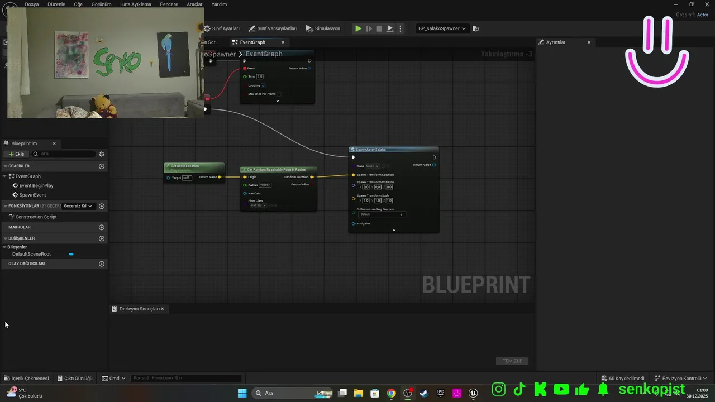
Task: Collapse the GRAFİKLER section
Action: pos(5,166)
